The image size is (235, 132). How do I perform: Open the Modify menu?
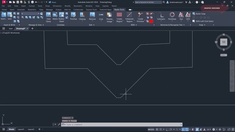[68, 6]
